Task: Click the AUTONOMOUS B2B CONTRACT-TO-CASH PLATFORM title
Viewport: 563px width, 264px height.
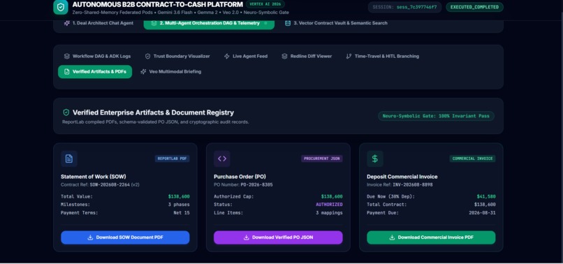Action: 158,5
